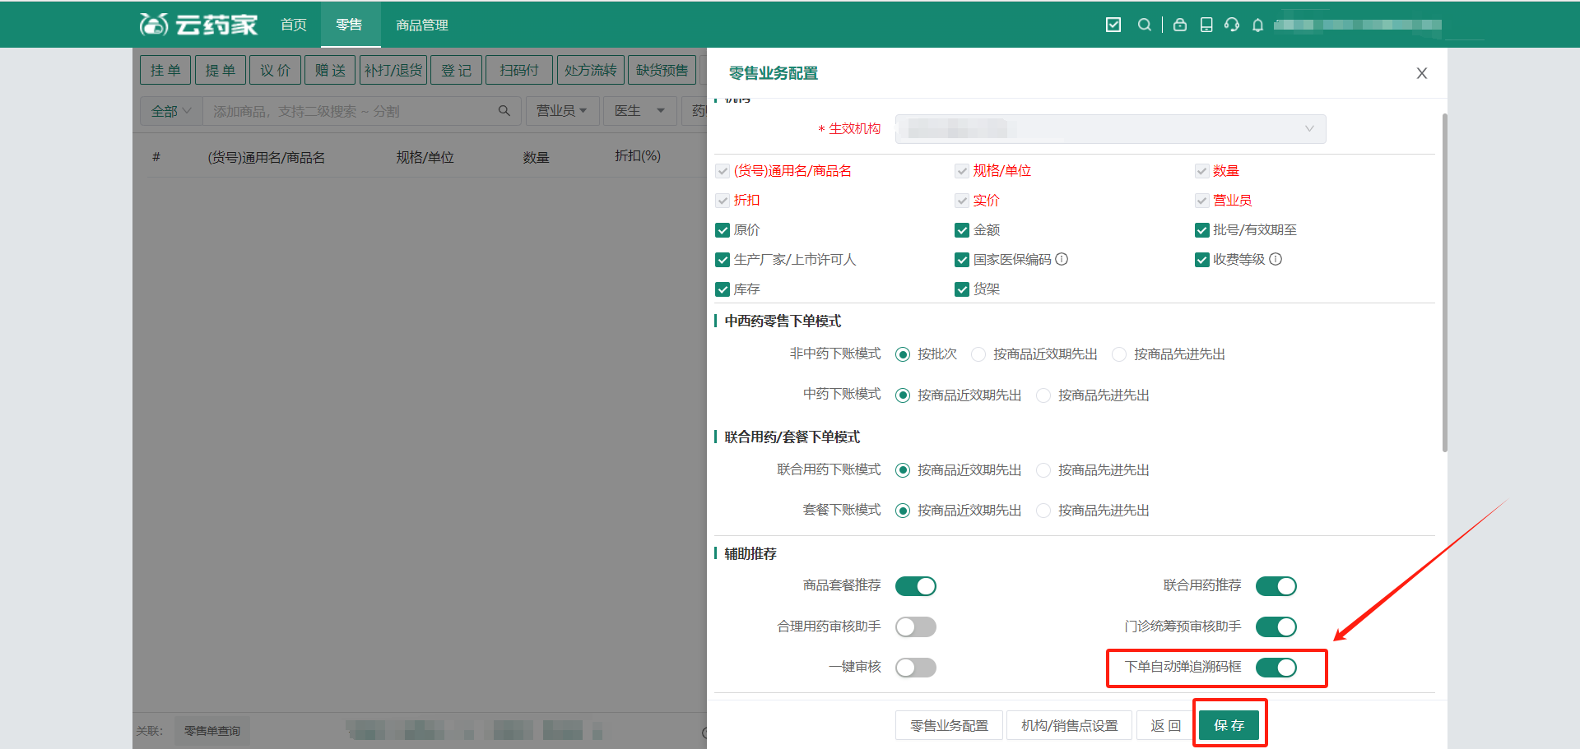
Task: Select 按商品近效期先出 for 非中药下账模式
Action: pyautogui.click(x=978, y=354)
